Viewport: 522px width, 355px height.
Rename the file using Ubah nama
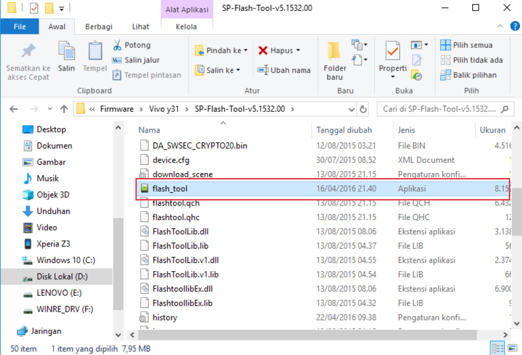(x=284, y=70)
